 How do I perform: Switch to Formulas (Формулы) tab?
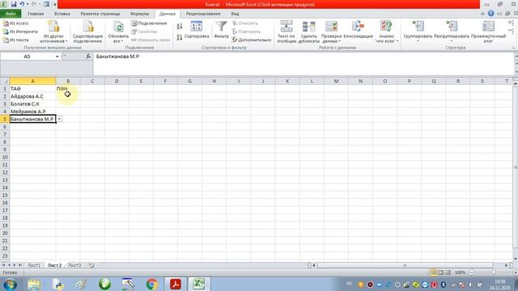point(140,14)
